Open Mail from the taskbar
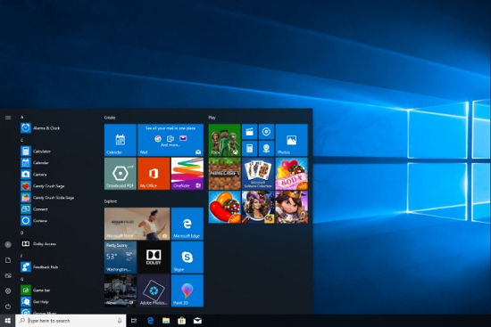Screen dimensions: 491x327 (x=197, y=321)
